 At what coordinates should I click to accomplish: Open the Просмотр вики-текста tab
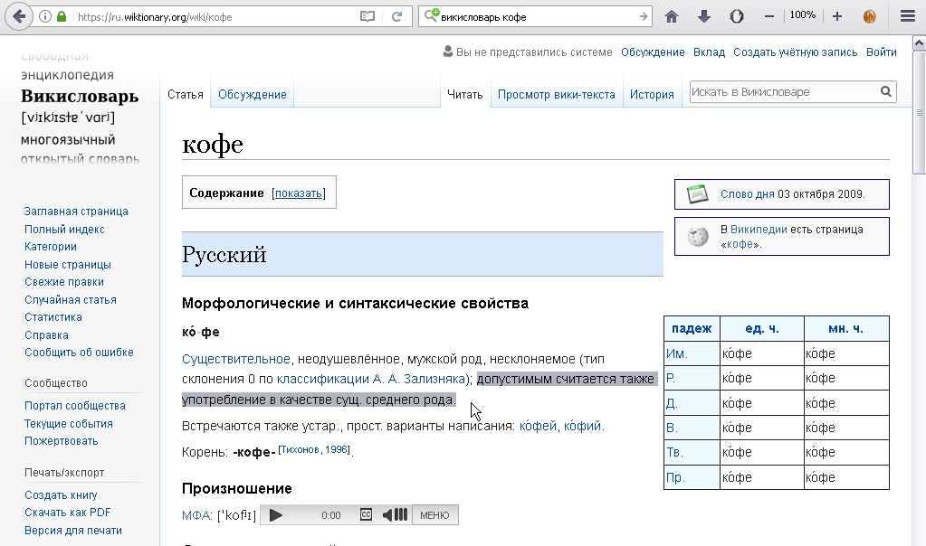(557, 94)
